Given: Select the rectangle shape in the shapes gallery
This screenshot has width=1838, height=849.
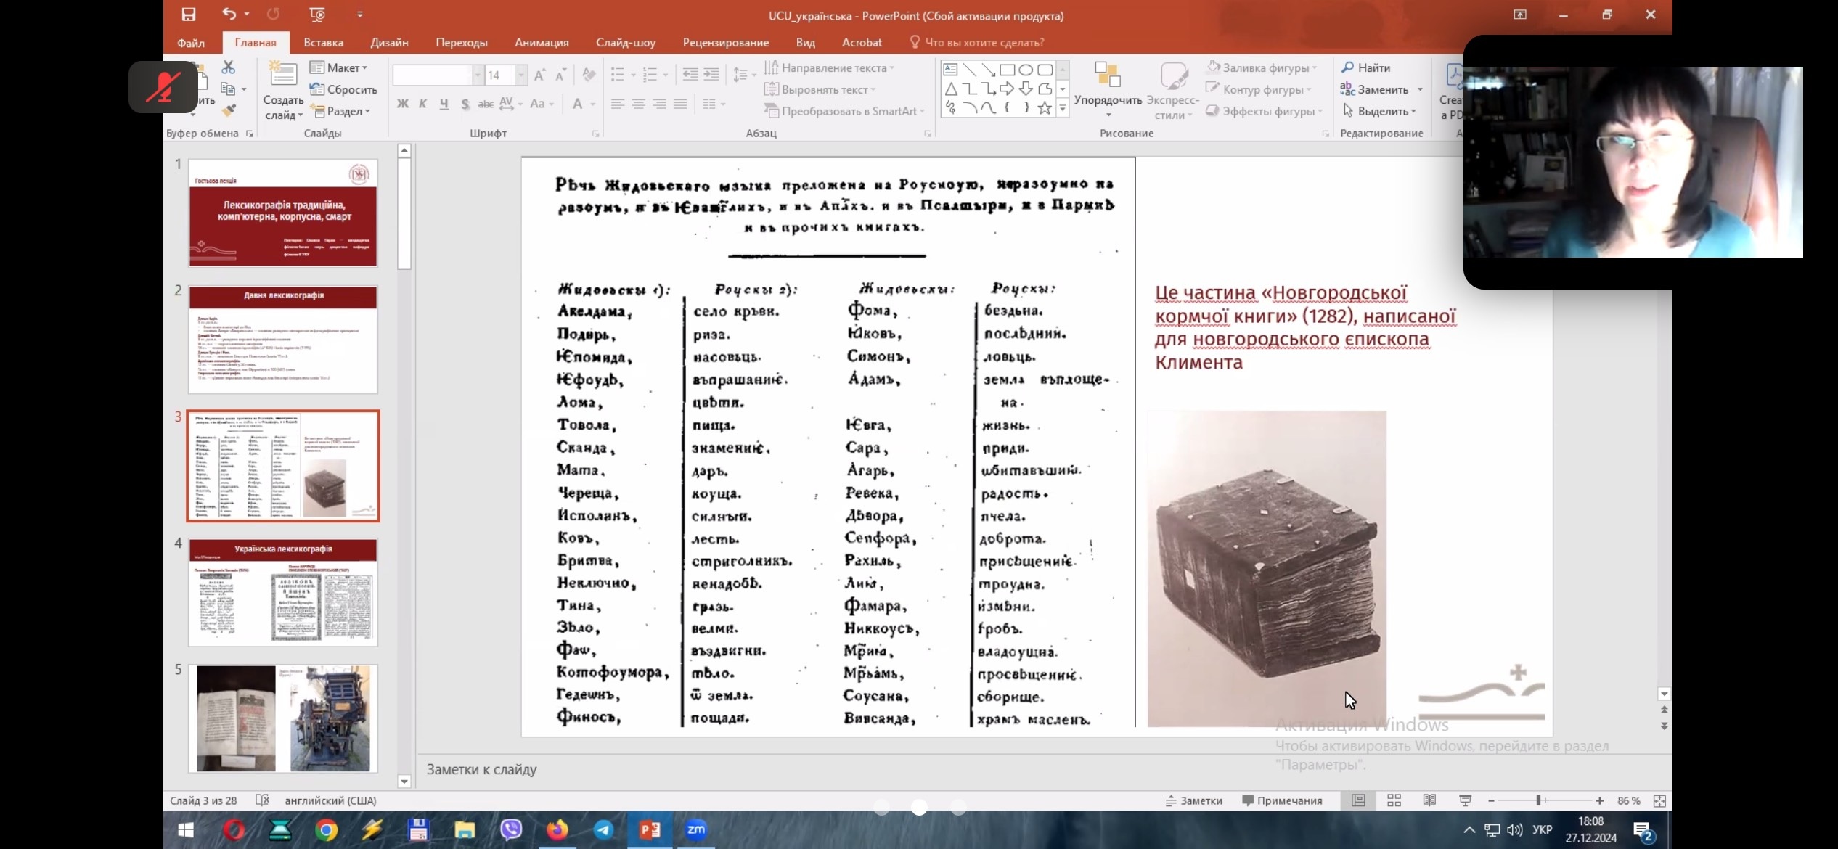Looking at the screenshot, I should pyautogui.click(x=1007, y=70).
